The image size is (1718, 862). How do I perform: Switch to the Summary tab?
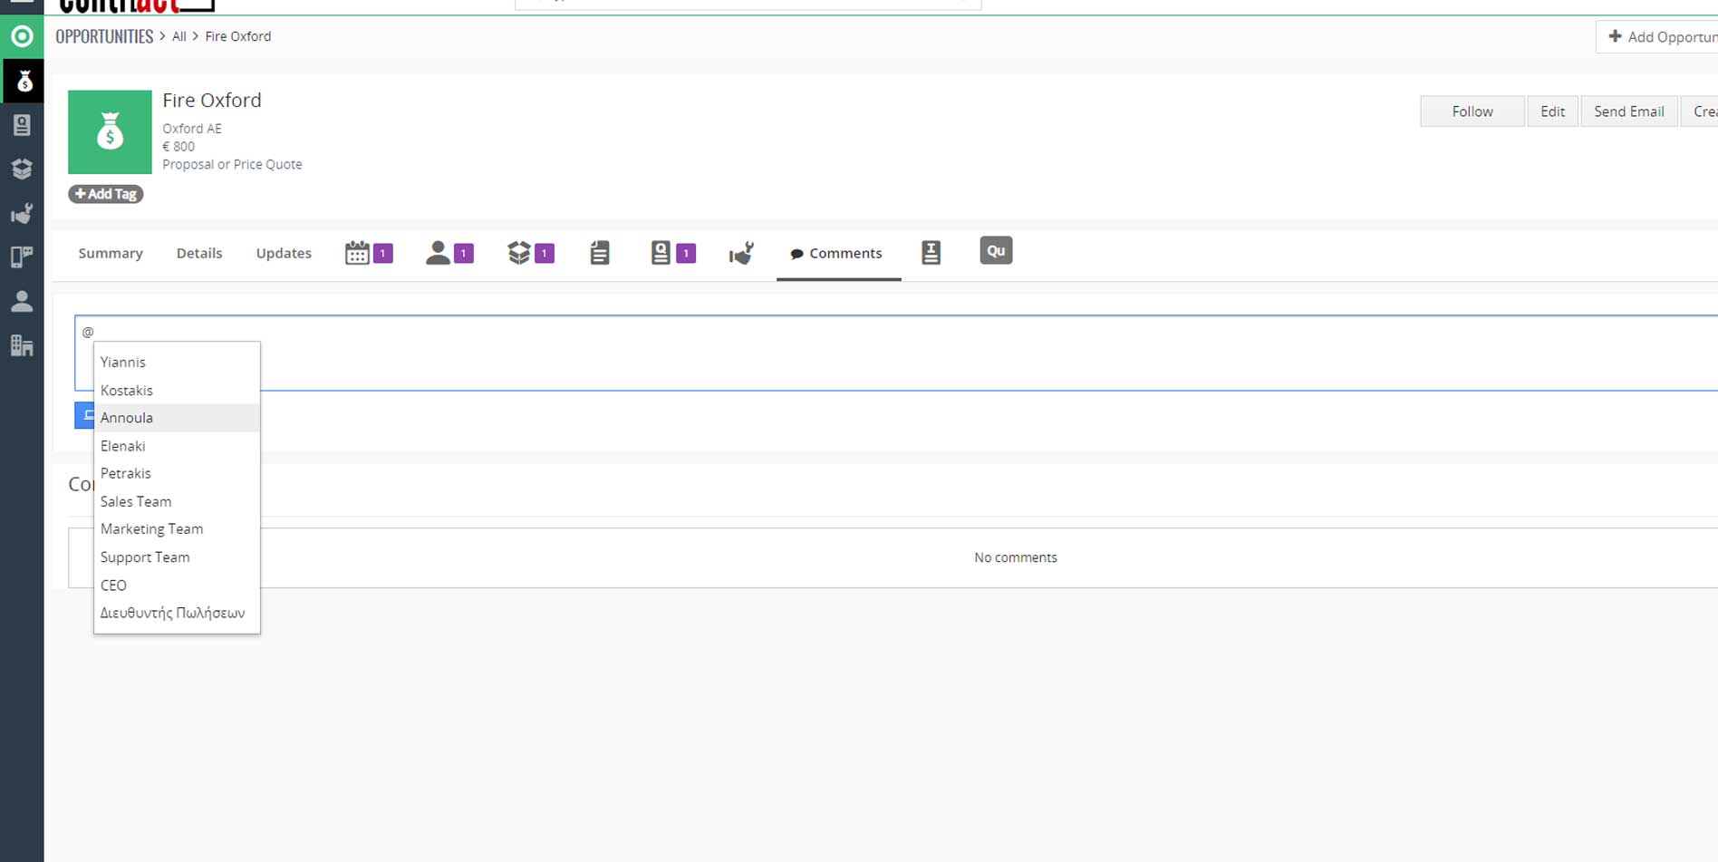click(111, 253)
